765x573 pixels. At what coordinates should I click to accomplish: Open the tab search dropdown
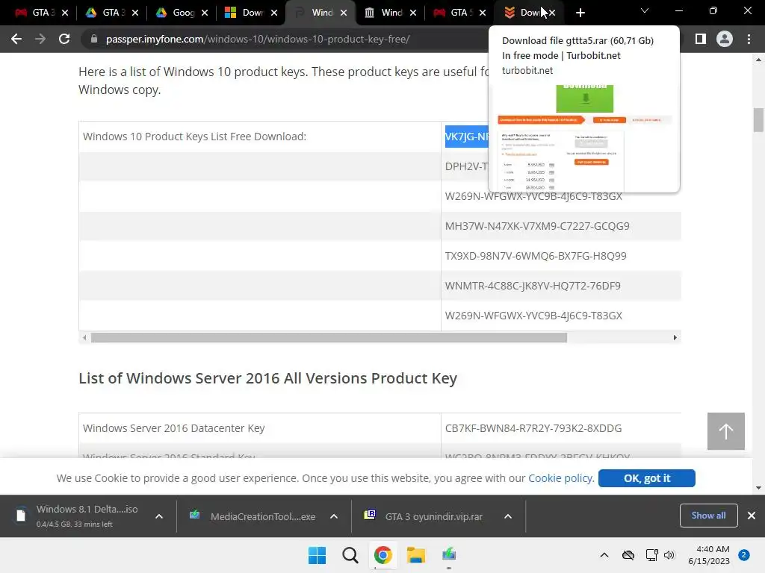pos(645,10)
